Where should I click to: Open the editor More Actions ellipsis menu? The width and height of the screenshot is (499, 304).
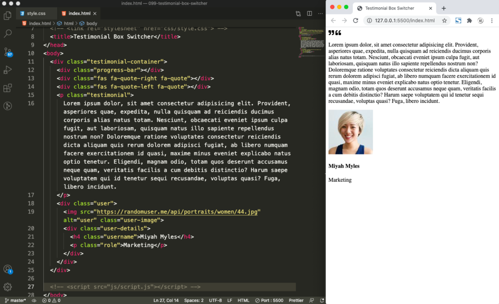coord(321,13)
